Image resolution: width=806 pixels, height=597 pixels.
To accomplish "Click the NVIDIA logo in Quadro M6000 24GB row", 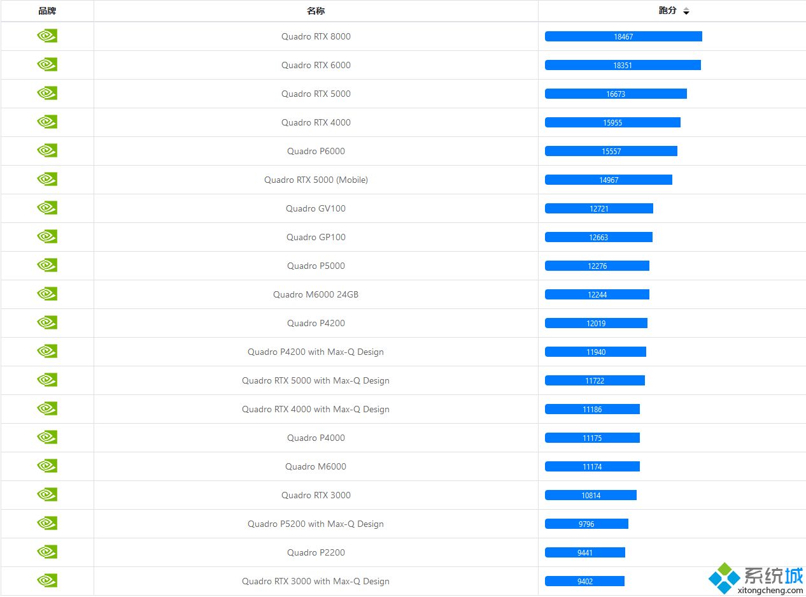I will click(x=47, y=294).
